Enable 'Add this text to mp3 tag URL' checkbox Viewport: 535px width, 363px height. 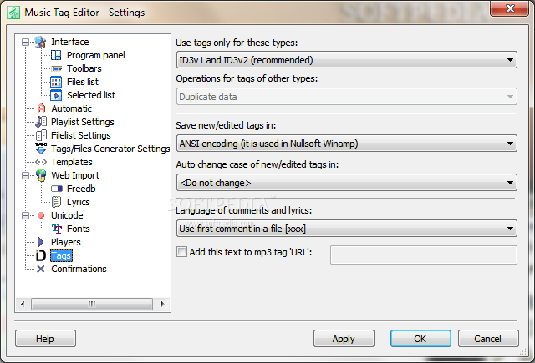click(181, 252)
